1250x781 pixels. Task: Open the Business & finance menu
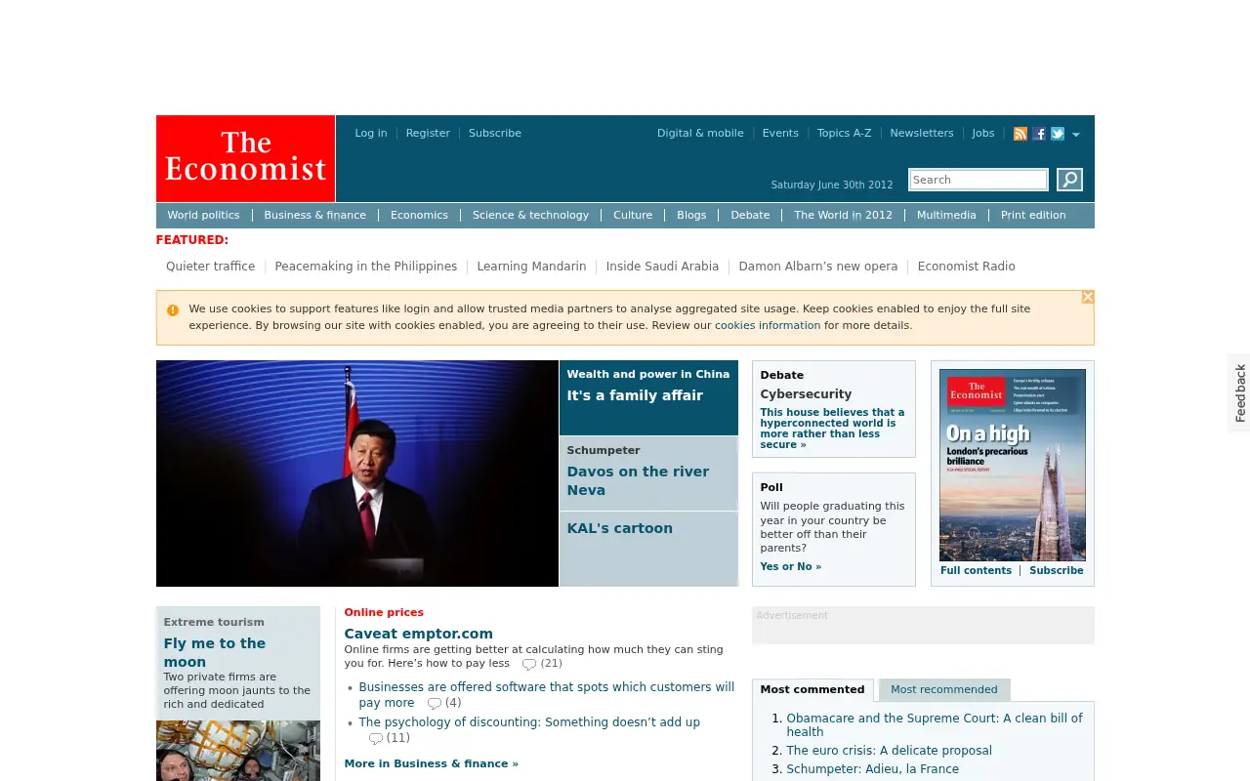314,215
